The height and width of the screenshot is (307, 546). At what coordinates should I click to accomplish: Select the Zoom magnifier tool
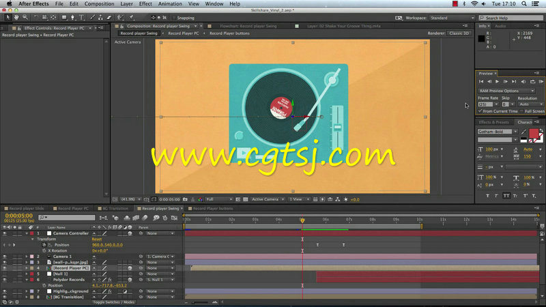(x=25, y=17)
